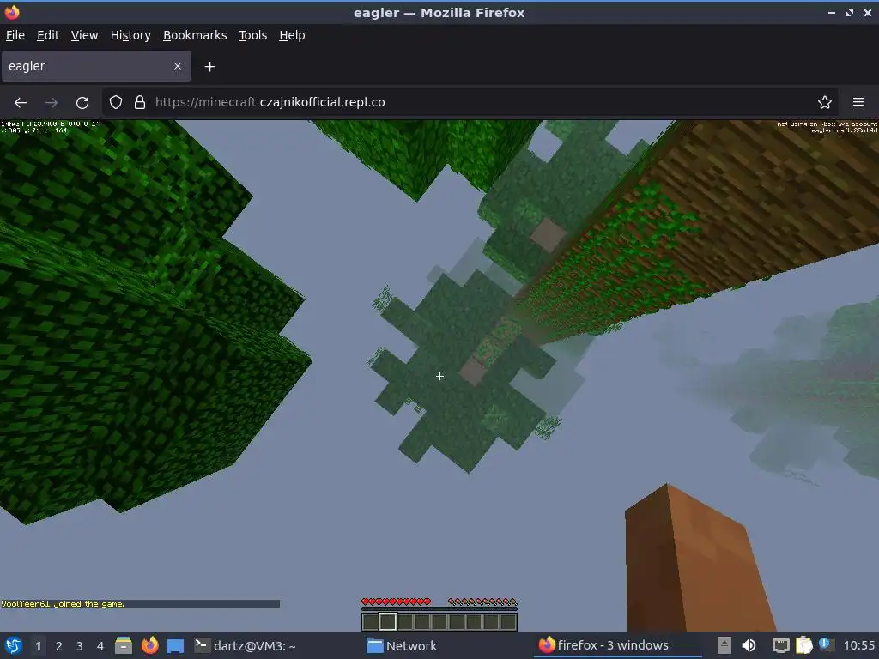Open the Firefox hamburger application menu
This screenshot has width=879, height=659.
(x=858, y=103)
